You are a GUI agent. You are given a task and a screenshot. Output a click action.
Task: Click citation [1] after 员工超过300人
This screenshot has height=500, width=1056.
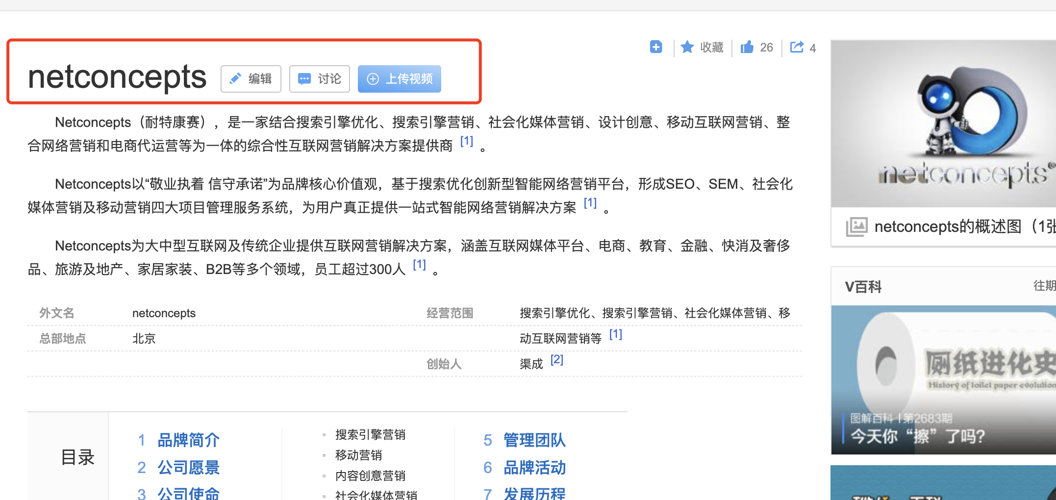pos(419,265)
